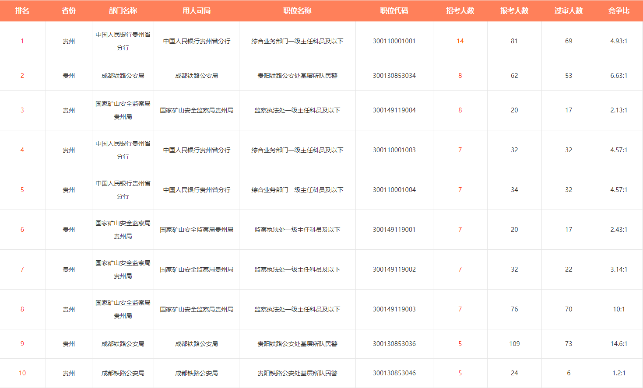This screenshot has height=388, width=643.
Task: Select 招考人数 value 8 for code 300130853034
Action: [x=460, y=76]
